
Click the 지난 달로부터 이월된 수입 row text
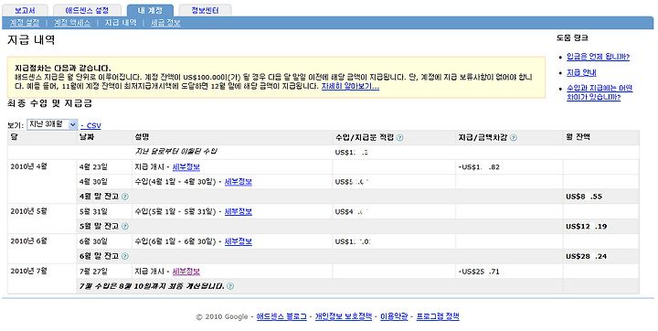click(x=175, y=151)
